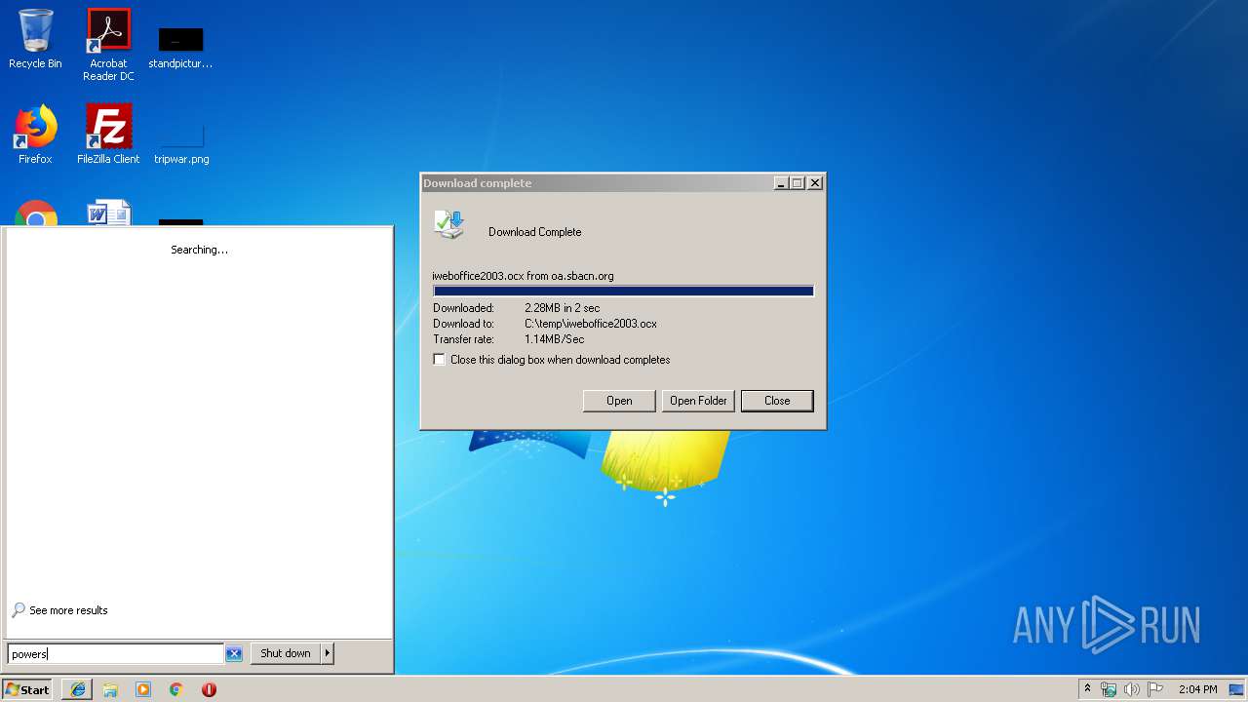Open the Recycle Bin desktop icon
Screen dimensions: 1248x702
pyautogui.click(x=35, y=39)
